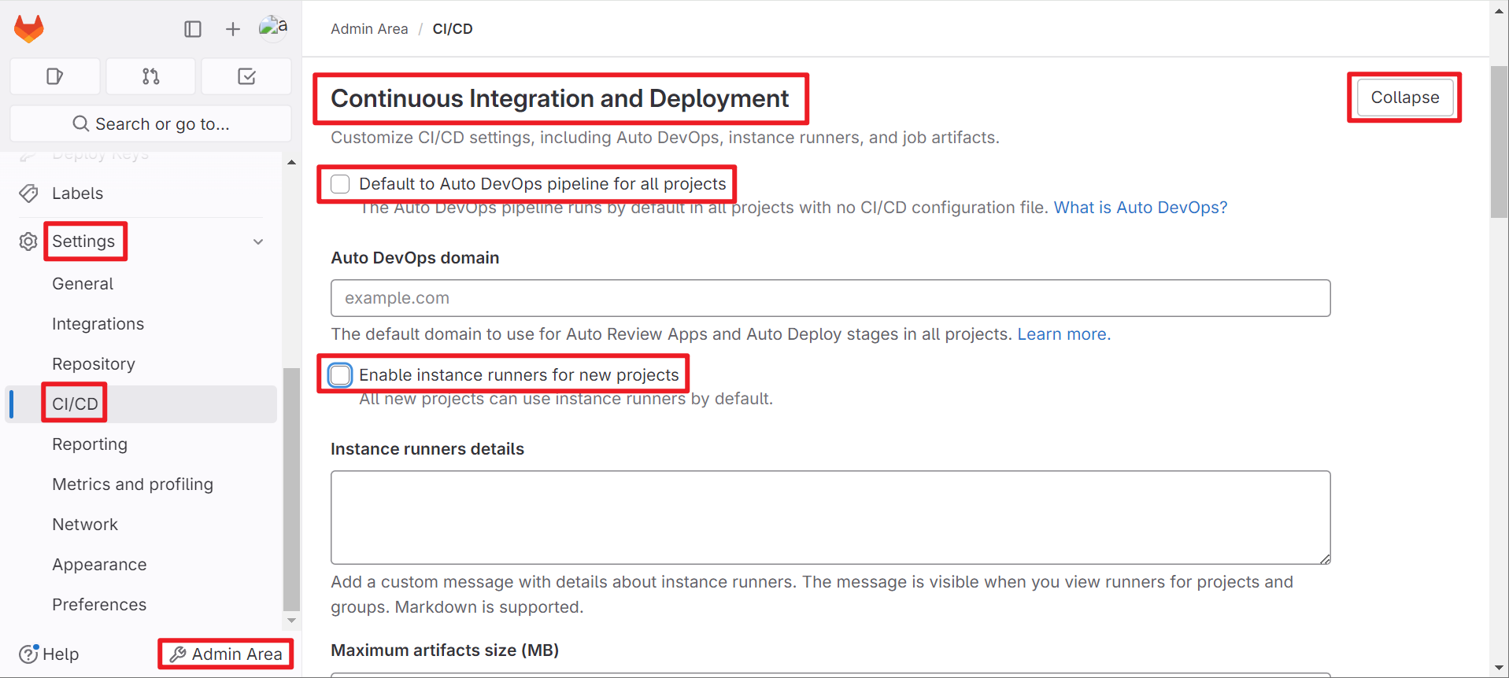Viewport: 1509px width, 678px height.
Task: Open Appearance settings
Action: point(99,565)
